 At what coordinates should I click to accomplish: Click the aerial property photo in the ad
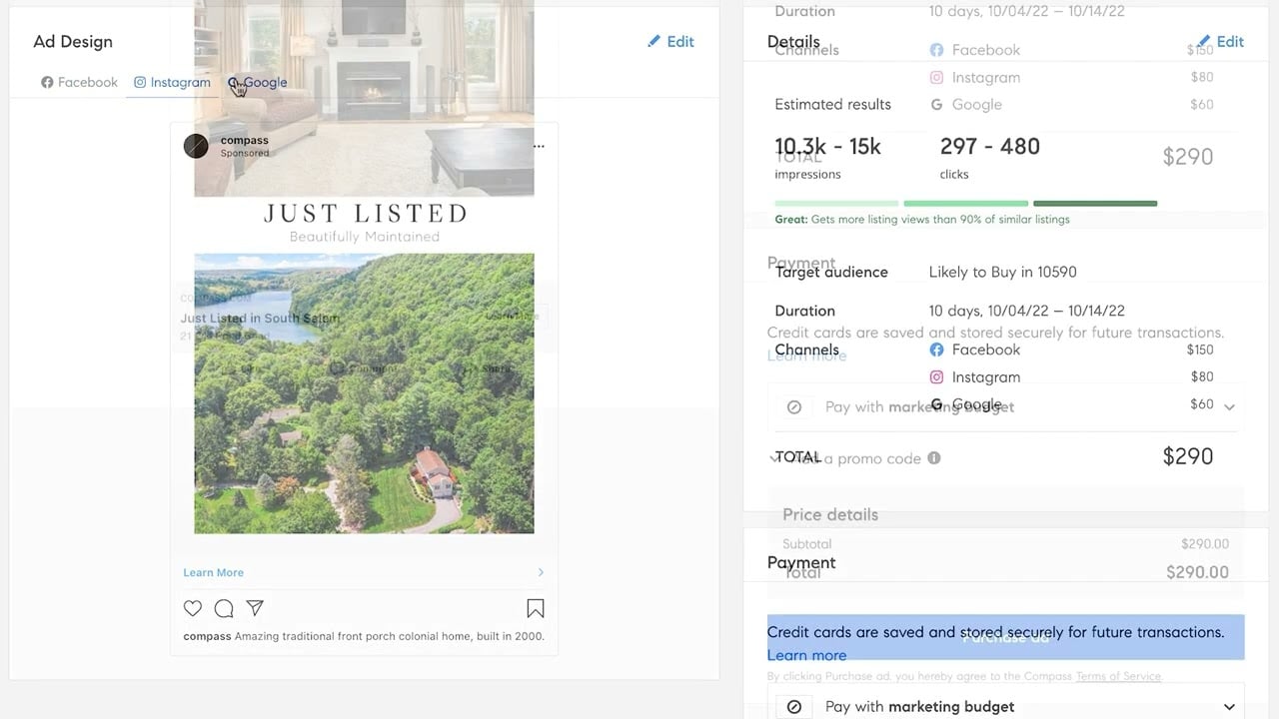[x=364, y=393]
